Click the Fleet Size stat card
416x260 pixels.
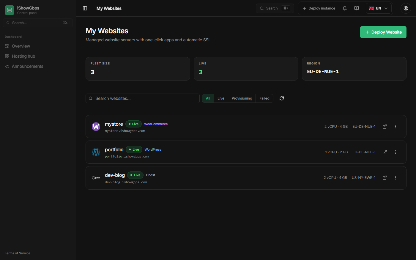[138, 69]
